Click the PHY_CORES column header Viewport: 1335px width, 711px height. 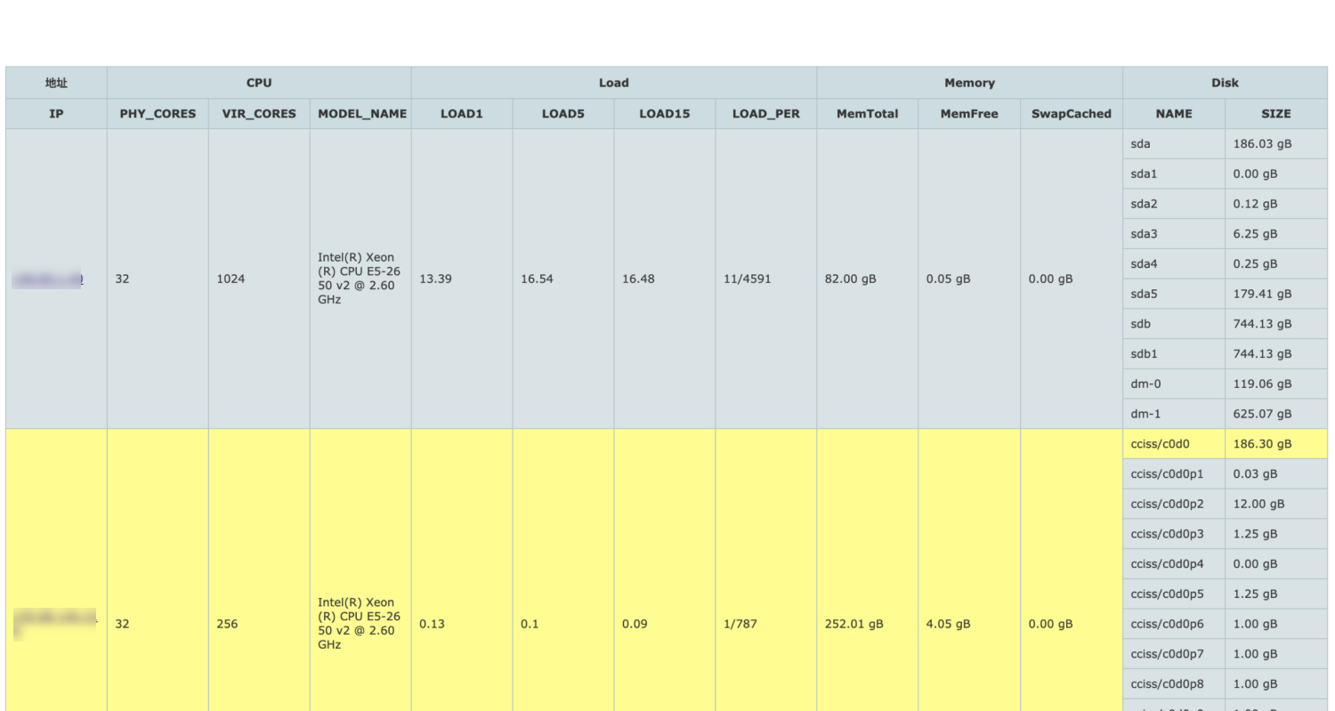158,114
